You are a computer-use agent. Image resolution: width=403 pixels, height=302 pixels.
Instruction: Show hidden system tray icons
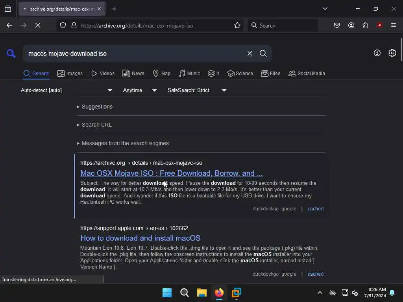[x=320, y=293]
